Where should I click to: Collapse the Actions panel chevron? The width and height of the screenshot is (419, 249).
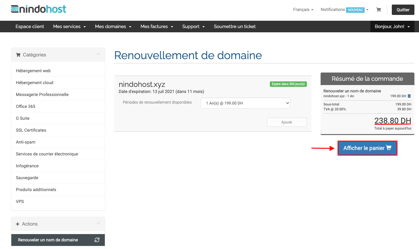98,224
